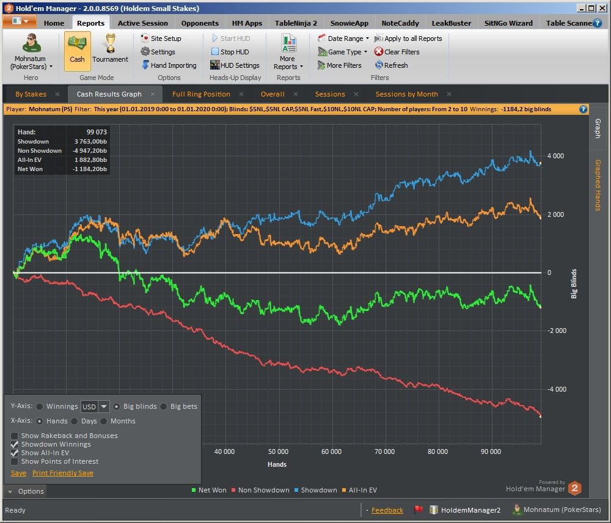The image size is (611, 523).
Task: Select Winnings Y-axis radio button
Action: 39,406
